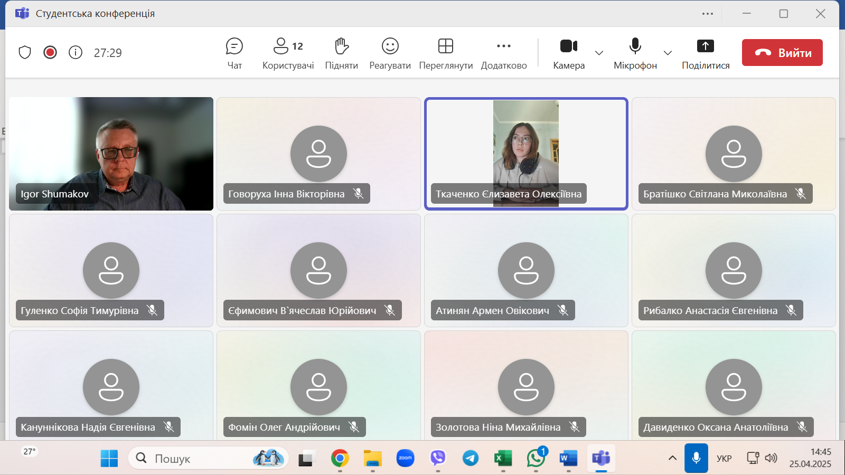Open Viber from the taskbar

[438, 458]
